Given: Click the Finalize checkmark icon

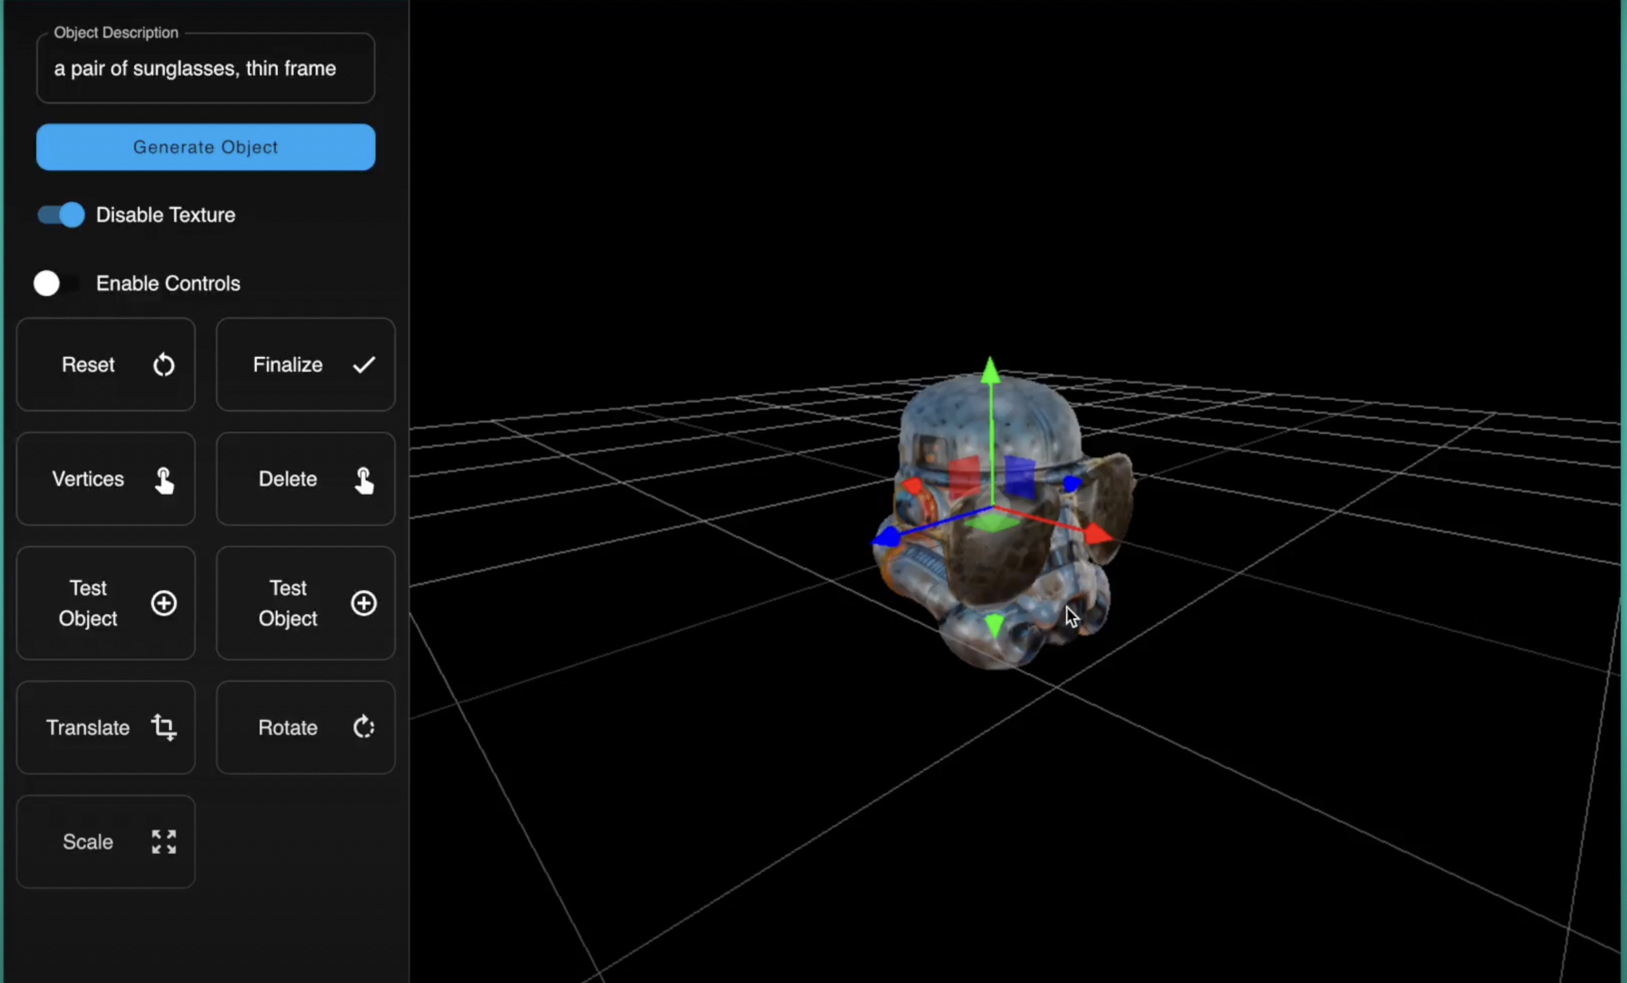Looking at the screenshot, I should [x=364, y=365].
